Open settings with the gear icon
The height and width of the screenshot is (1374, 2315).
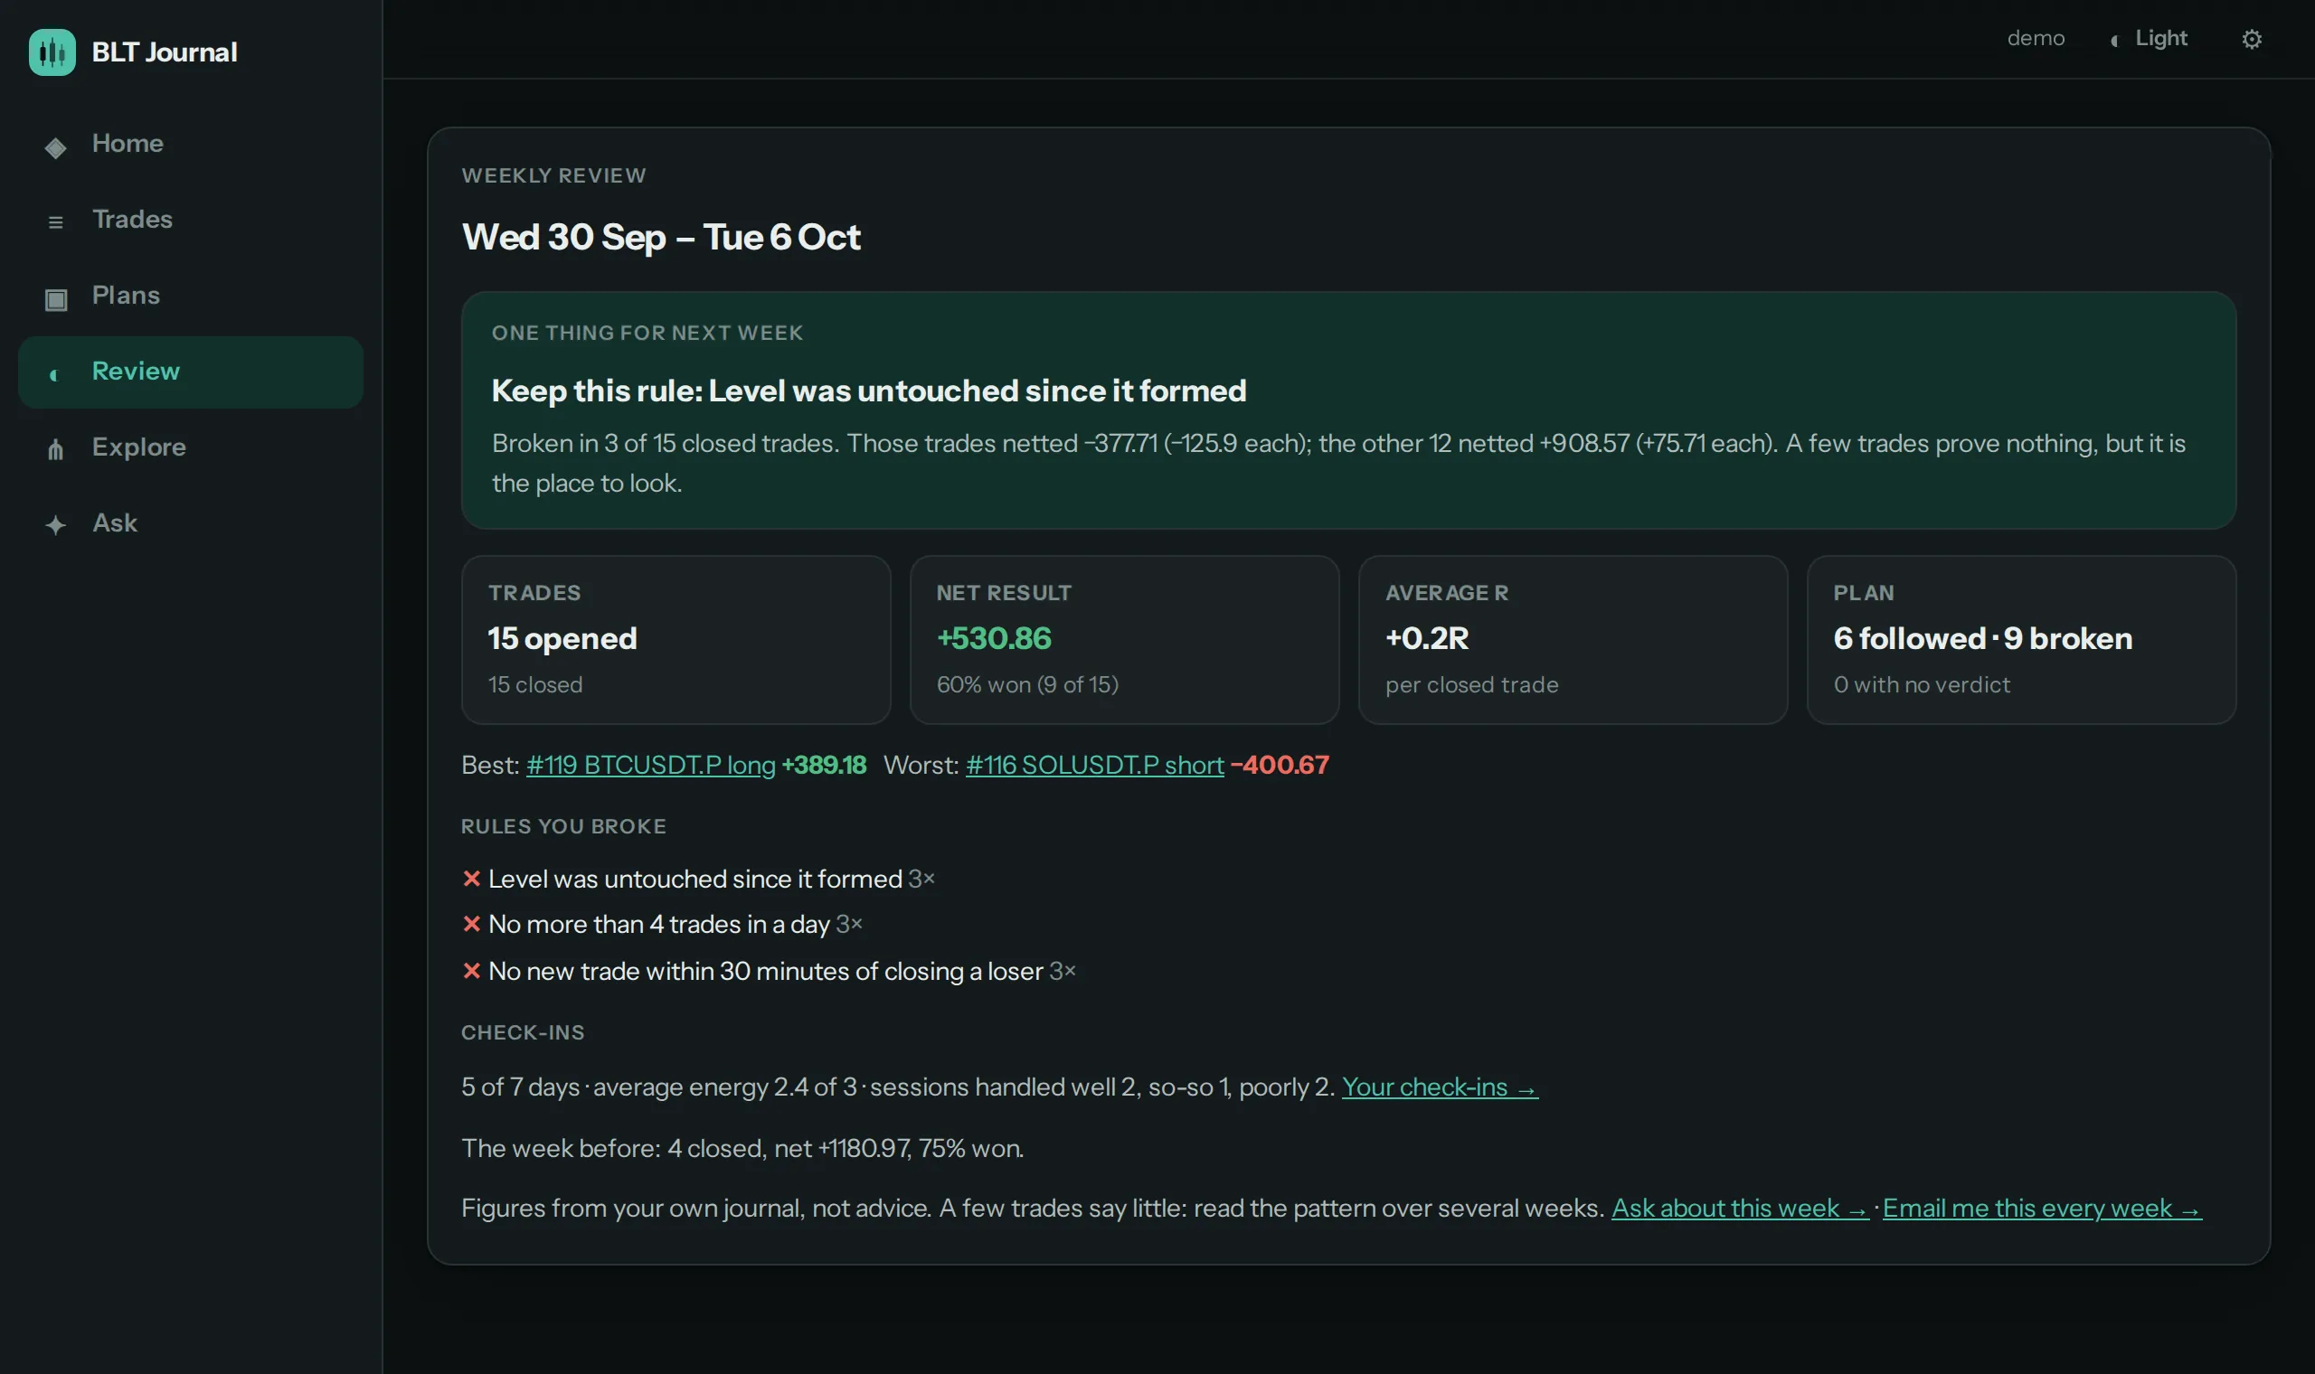(2251, 39)
